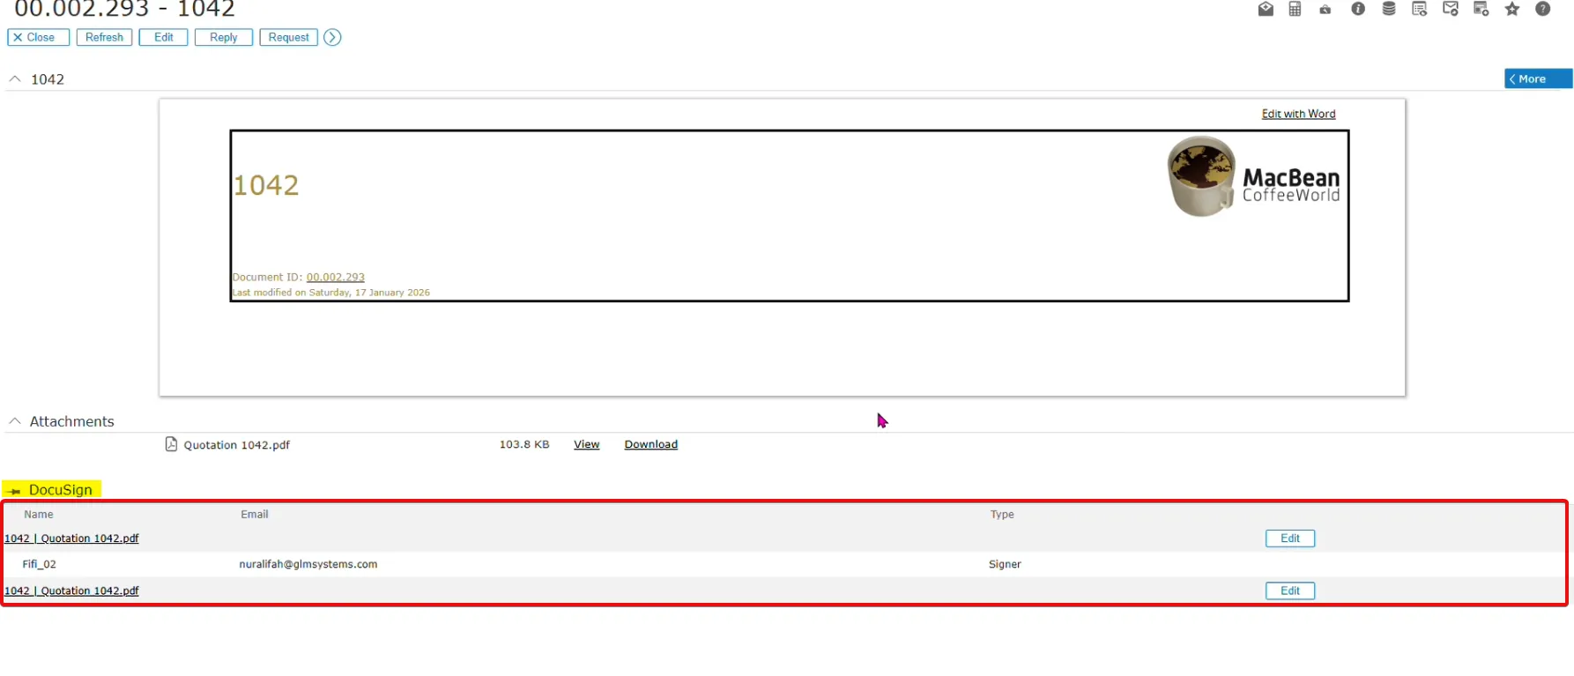Screen dimensions: 1574x676
Task: Click Edit on the last DocuSign envelope row
Action: click(1290, 591)
